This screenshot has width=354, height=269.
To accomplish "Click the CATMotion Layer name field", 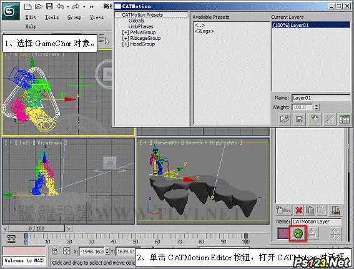I will coord(317,222).
